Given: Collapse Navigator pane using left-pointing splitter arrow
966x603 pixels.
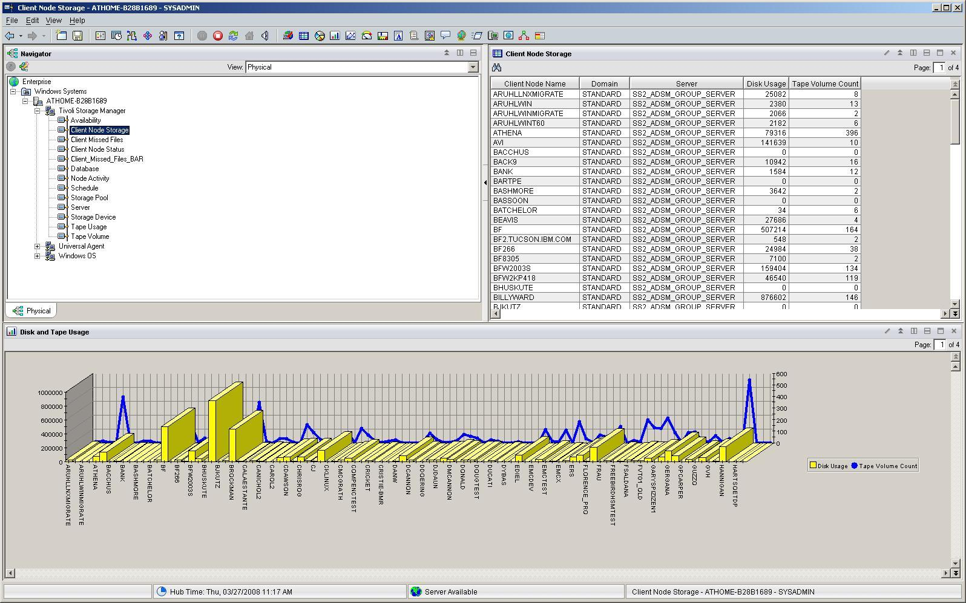Looking at the screenshot, I should (x=485, y=182).
